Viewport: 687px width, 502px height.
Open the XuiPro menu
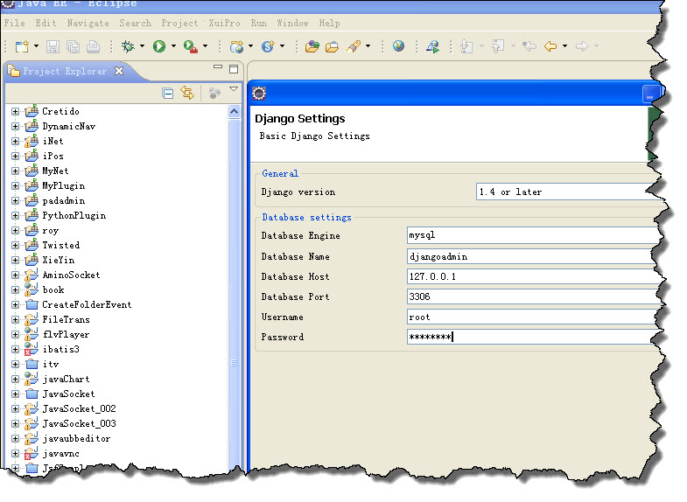click(224, 23)
